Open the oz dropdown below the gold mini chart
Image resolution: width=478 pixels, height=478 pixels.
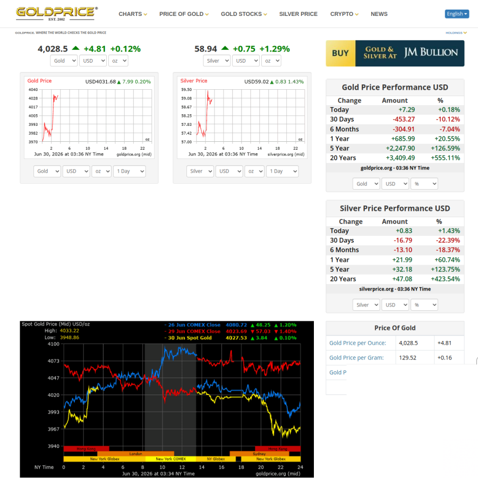tap(101, 171)
